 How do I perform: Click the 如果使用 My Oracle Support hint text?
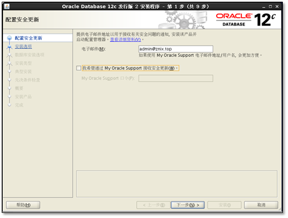click(200, 55)
